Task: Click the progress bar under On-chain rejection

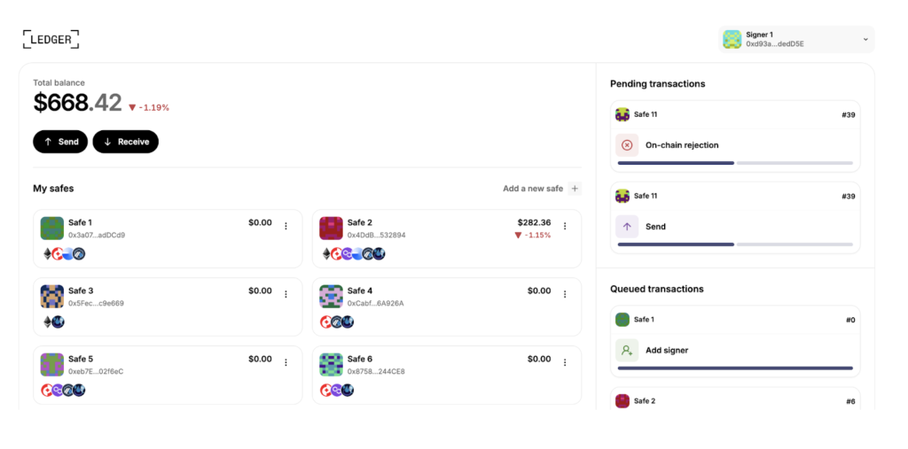Action: pos(735,163)
